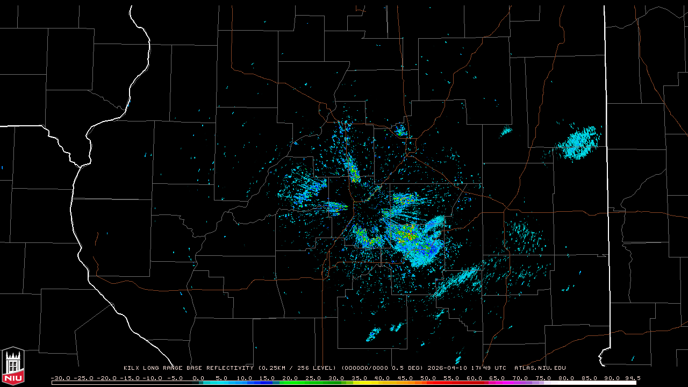The image size is (688, 387).
Task: Click the two small cyan echoes near bottom center
Action: click(385, 331)
